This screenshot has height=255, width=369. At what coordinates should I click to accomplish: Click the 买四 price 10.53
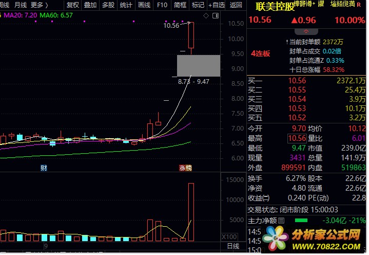297,108
